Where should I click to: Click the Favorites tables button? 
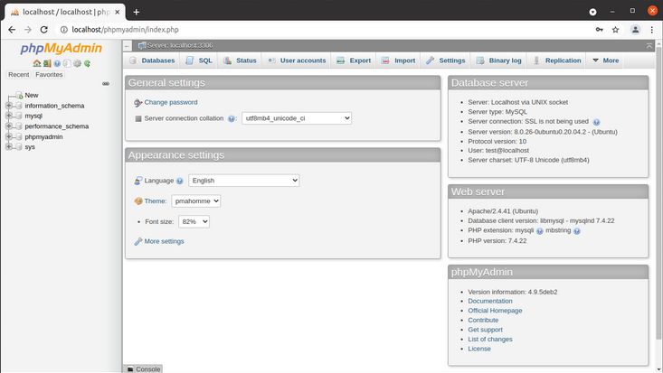[49, 74]
